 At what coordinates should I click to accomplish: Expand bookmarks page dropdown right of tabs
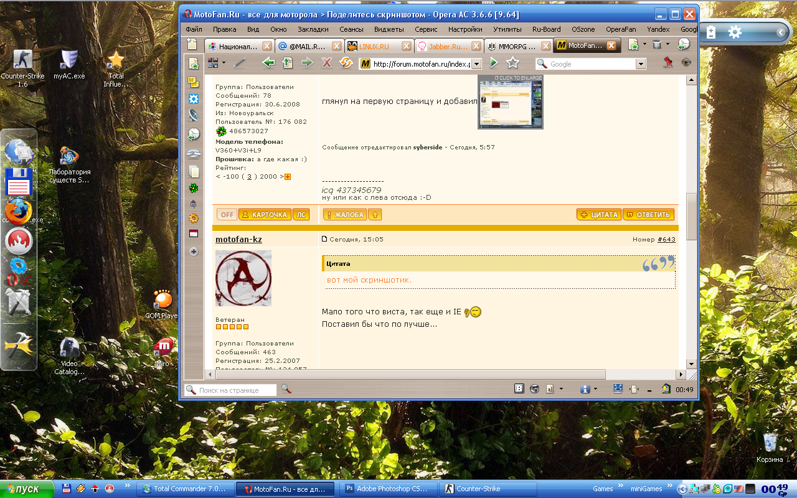click(x=644, y=45)
